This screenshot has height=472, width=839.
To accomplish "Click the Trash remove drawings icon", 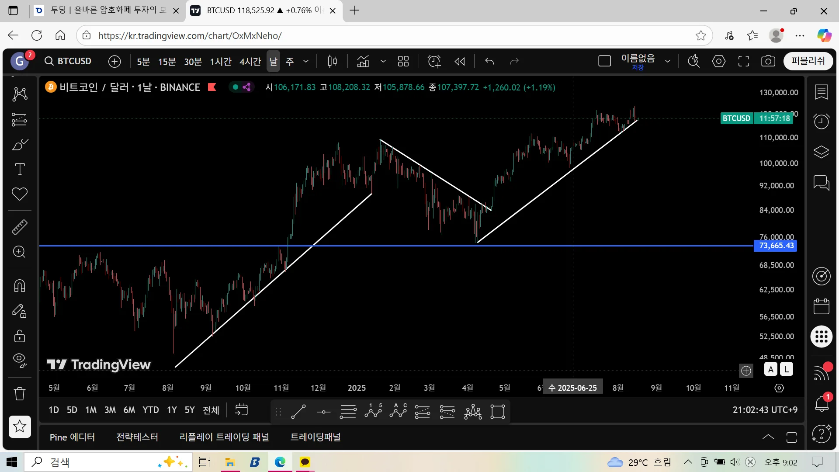I will coord(20,394).
